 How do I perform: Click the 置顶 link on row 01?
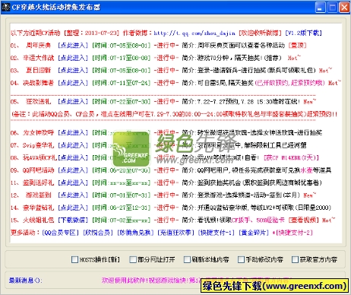(298, 46)
